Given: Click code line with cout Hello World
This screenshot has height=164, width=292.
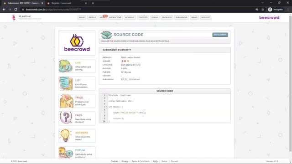Looking at the screenshot, I should [130, 113].
